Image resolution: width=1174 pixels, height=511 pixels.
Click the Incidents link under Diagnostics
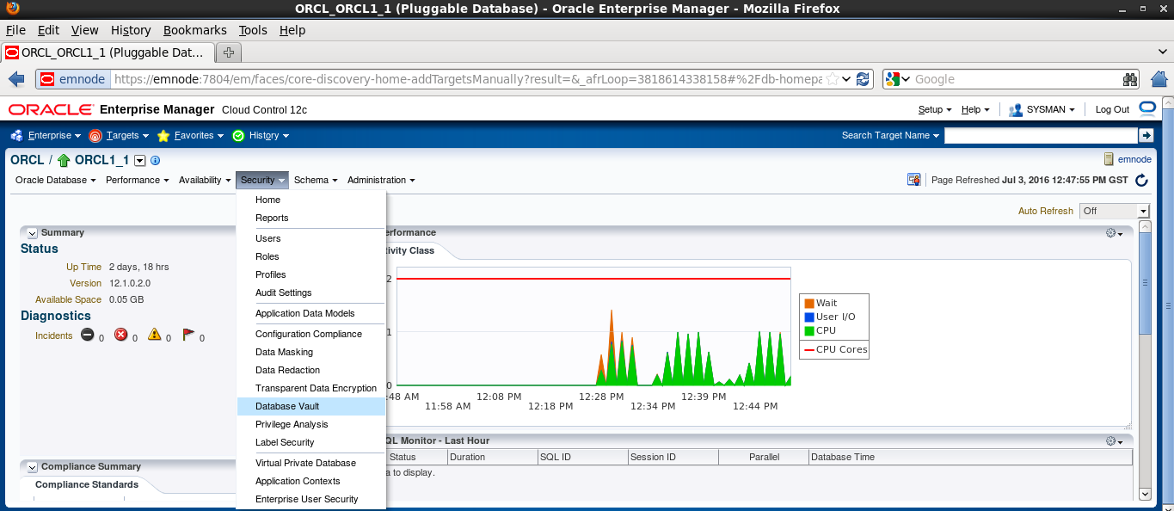pyautogui.click(x=53, y=336)
